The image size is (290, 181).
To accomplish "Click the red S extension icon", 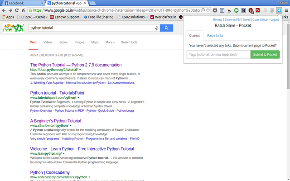I will pos(258,10).
